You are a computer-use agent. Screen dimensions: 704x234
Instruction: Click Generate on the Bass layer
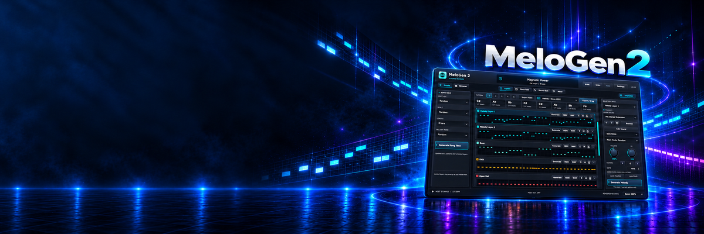point(557,146)
